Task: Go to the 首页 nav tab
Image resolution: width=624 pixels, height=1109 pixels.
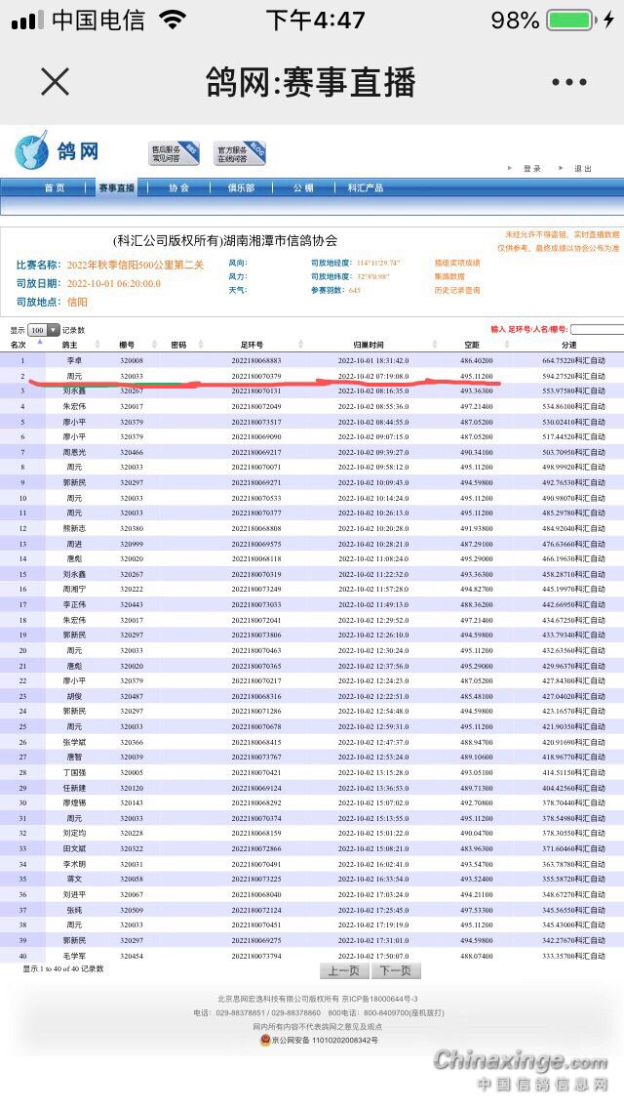Action: [x=55, y=187]
